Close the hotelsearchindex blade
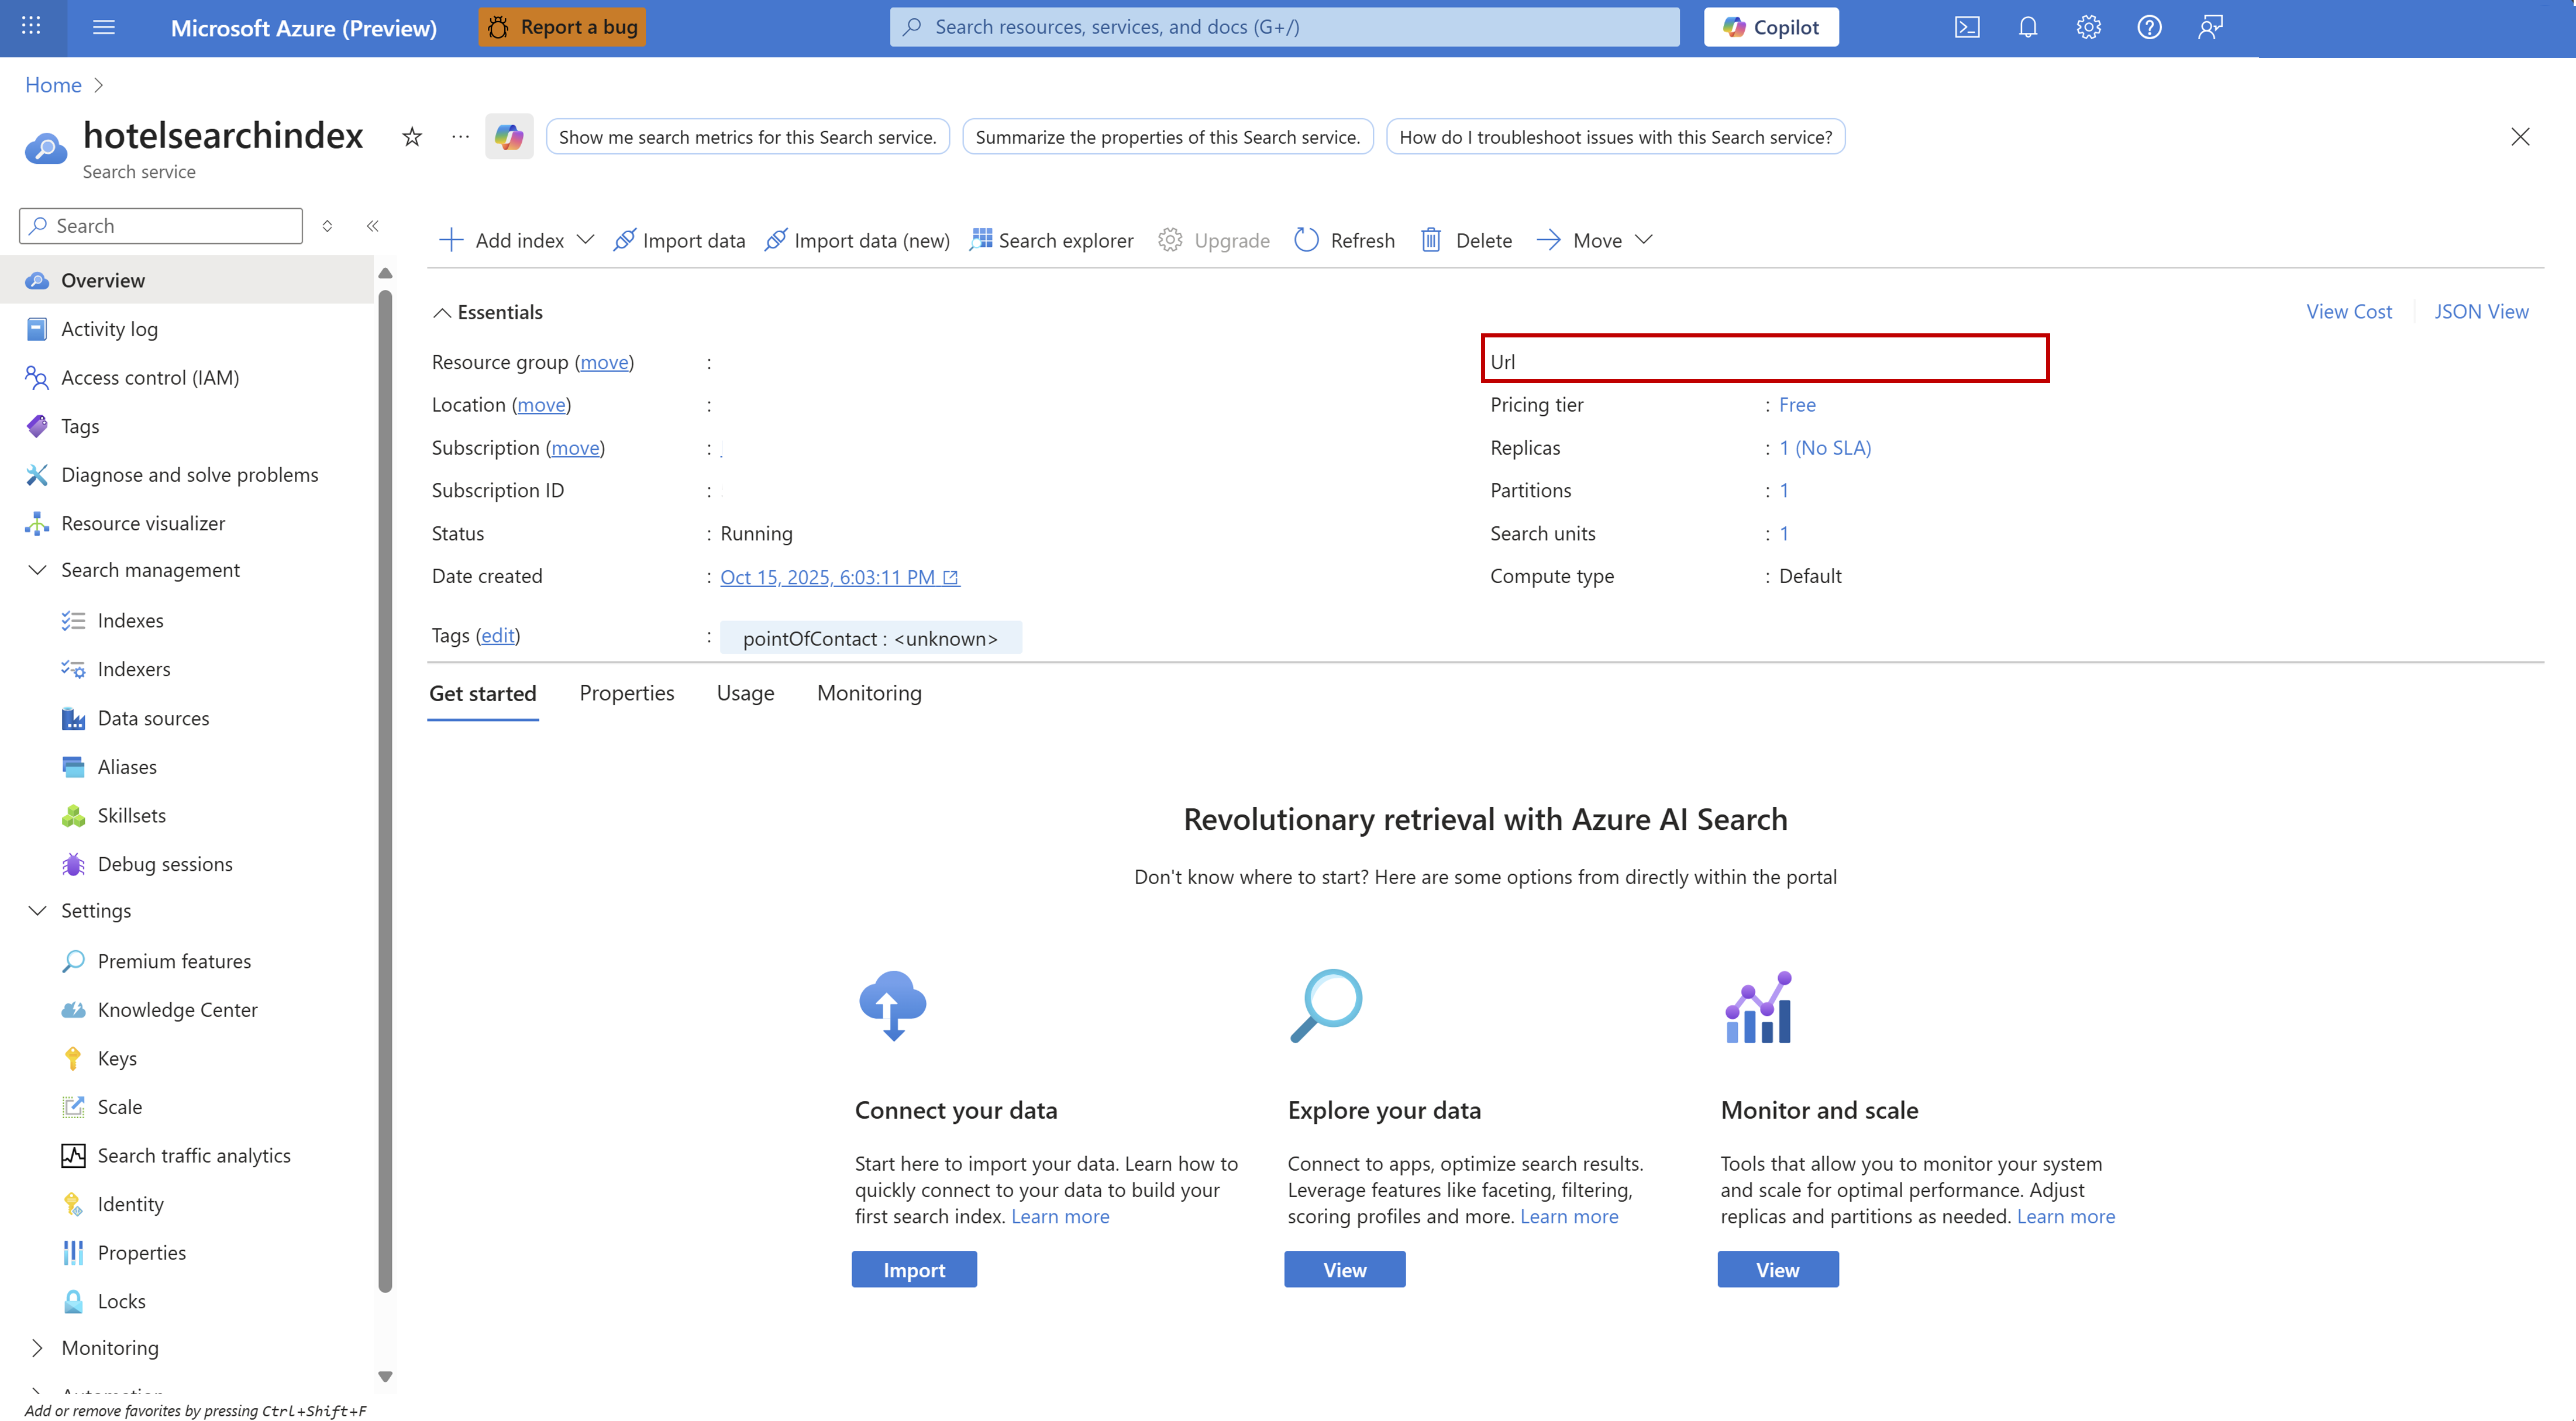The height and width of the screenshot is (1421, 2576). click(2520, 137)
